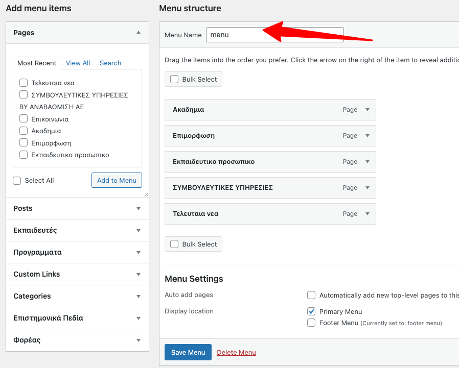459x368 pixels.
Task: Uncheck the Primary Menu display location
Action: (x=311, y=311)
